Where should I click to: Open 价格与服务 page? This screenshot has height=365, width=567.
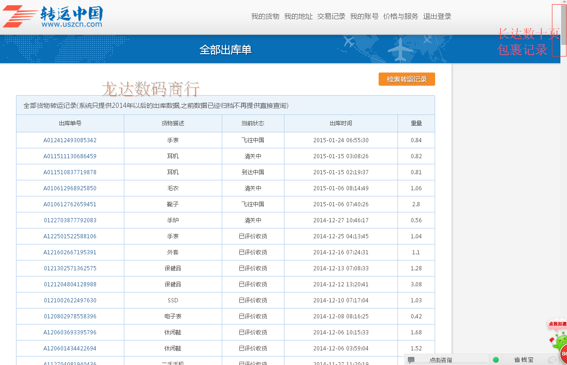click(x=400, y=16)
